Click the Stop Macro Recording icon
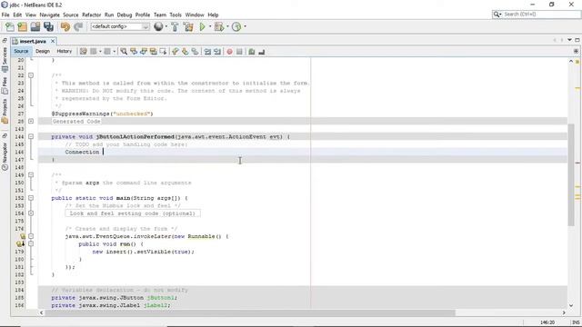The image size is (582, 327). coord(239,52)
